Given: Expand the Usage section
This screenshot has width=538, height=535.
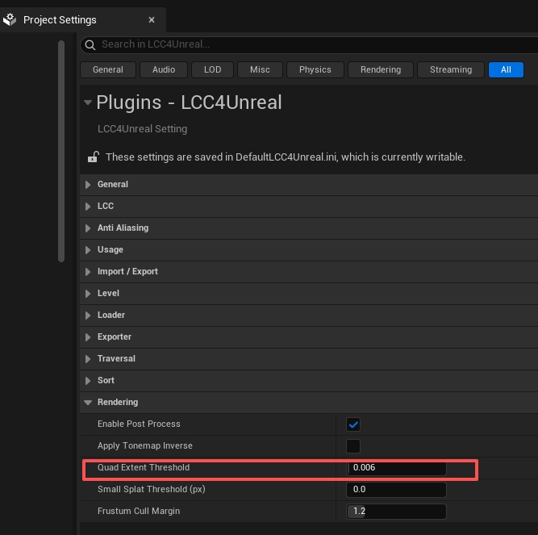Looking at the screenshot, I should (88, 250).
